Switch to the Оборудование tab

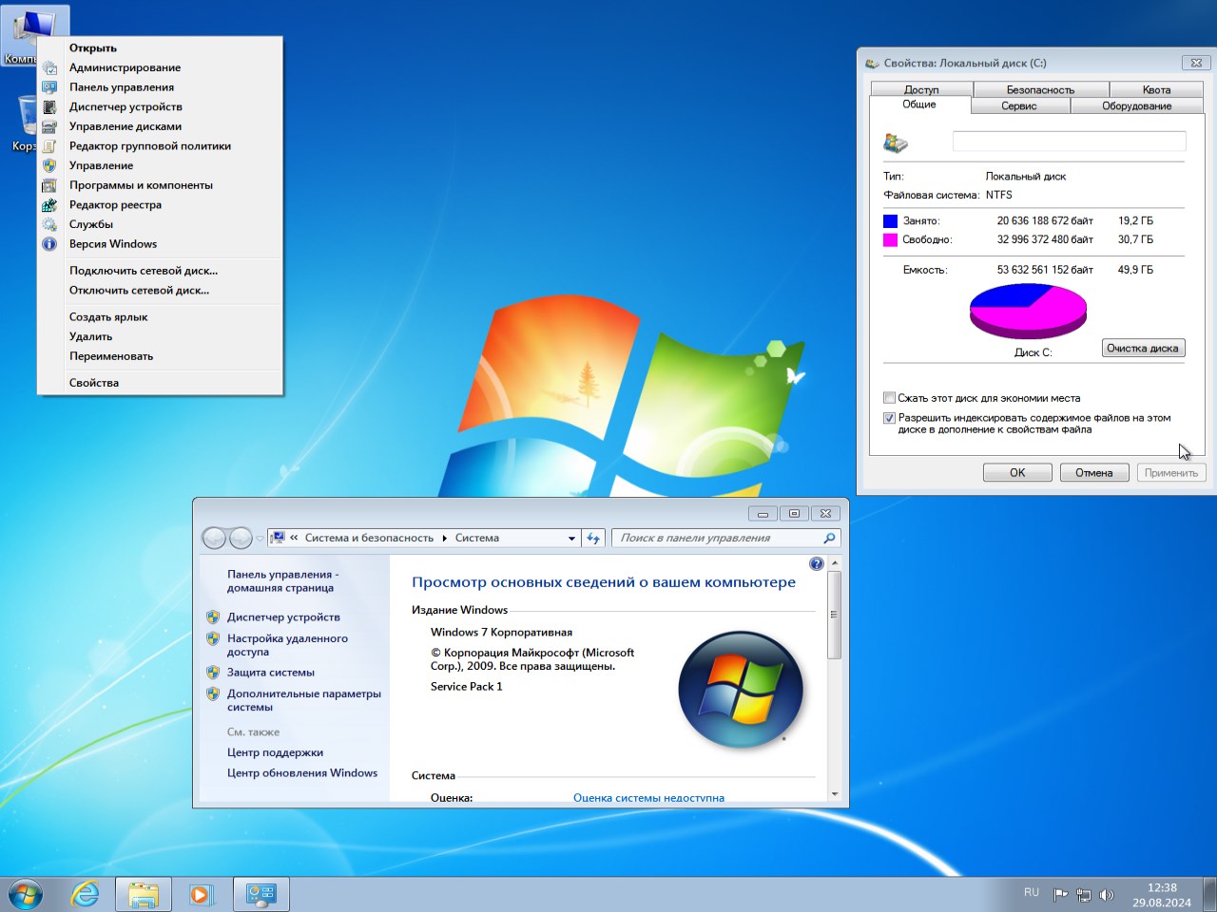(x=1137, y=105)
